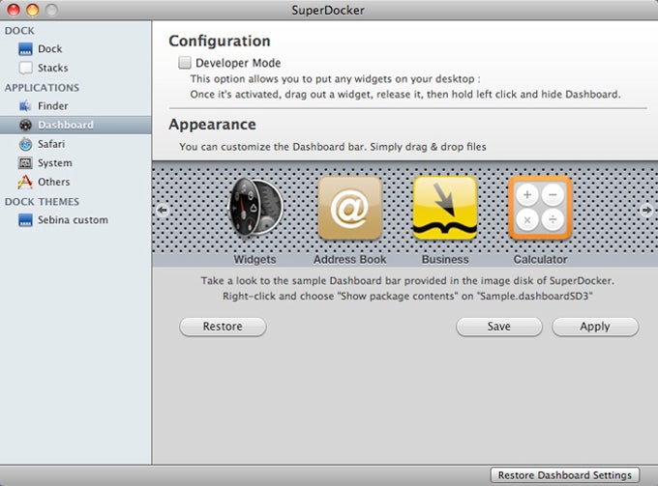Select the Widgets gauge icon in Dashboard bar
The width and height of the screenshot is (658, 486).
[255, 208]
